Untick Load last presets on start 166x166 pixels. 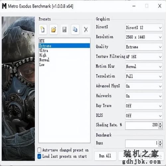coord(40,156)
